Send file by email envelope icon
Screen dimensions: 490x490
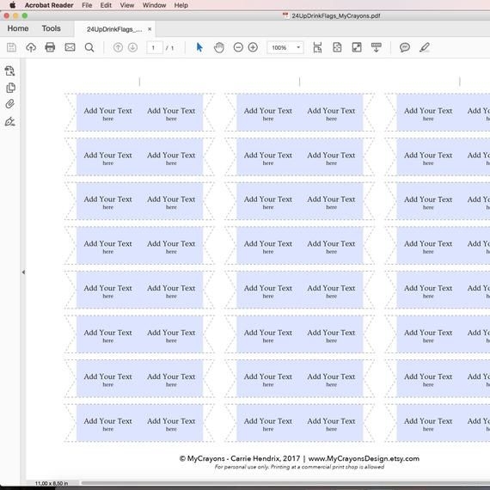70,47
